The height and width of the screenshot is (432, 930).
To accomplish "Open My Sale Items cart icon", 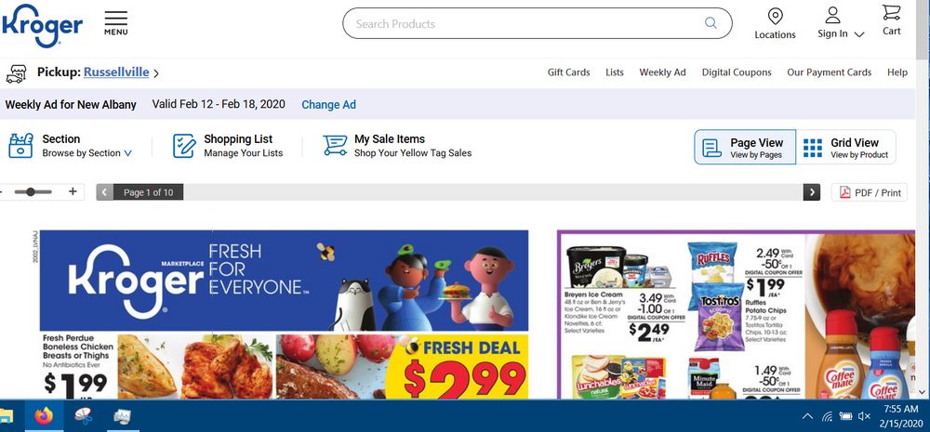I will coord(335,146).
